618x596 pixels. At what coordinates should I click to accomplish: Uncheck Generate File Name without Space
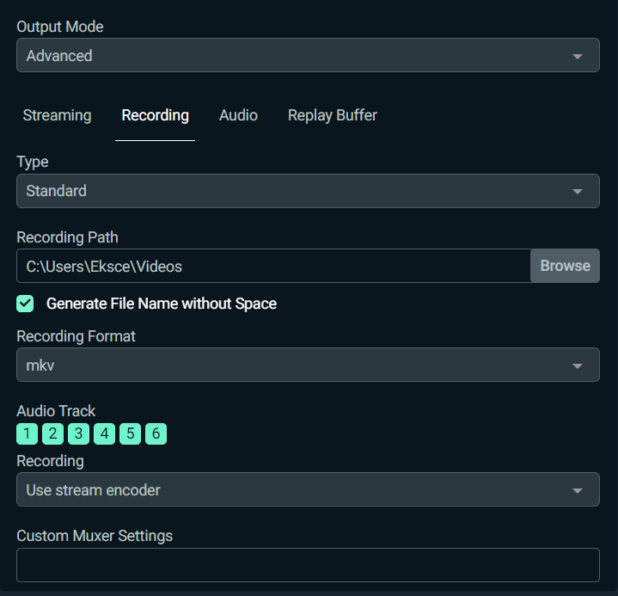coord(25,304)
